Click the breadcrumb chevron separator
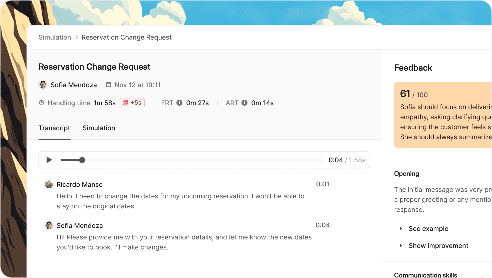The height and width of the screenshot is (278, 492). [x=77, y=37]
